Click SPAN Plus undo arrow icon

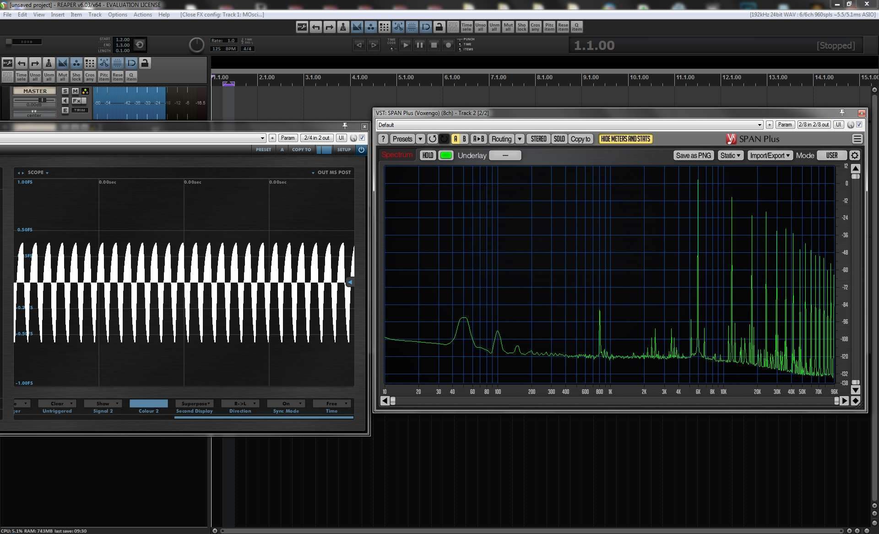[432, 139]
